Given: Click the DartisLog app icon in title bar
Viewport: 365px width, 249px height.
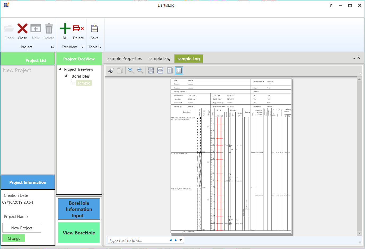Looking at the screenshot, I should [6, 5].
